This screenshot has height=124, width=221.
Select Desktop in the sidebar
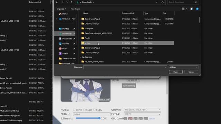click(64, 29)
